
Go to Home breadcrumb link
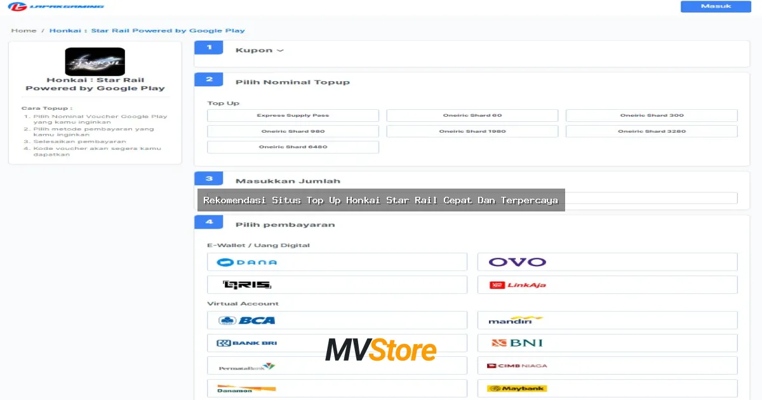click(x=23, y=30)
